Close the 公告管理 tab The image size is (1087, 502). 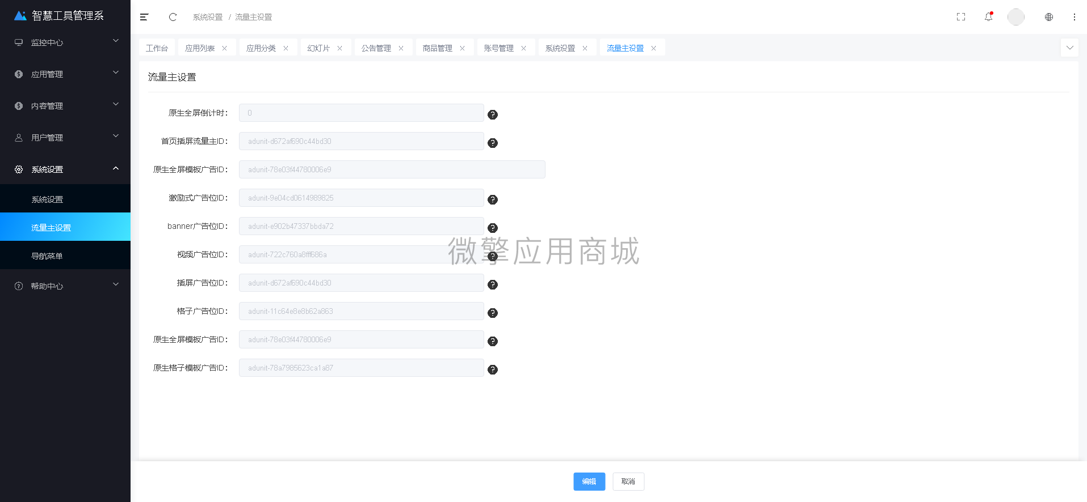pos(401,48)
